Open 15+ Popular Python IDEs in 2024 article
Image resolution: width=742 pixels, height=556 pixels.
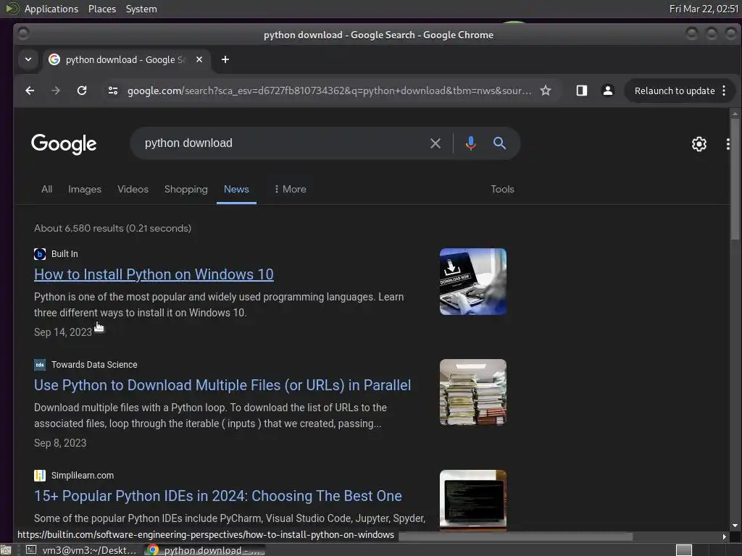click(x=218, y=495)
